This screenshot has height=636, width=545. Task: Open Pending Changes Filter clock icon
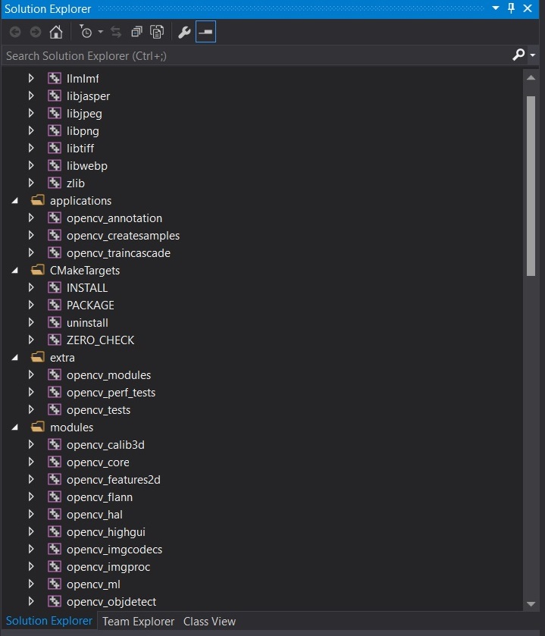86,32
